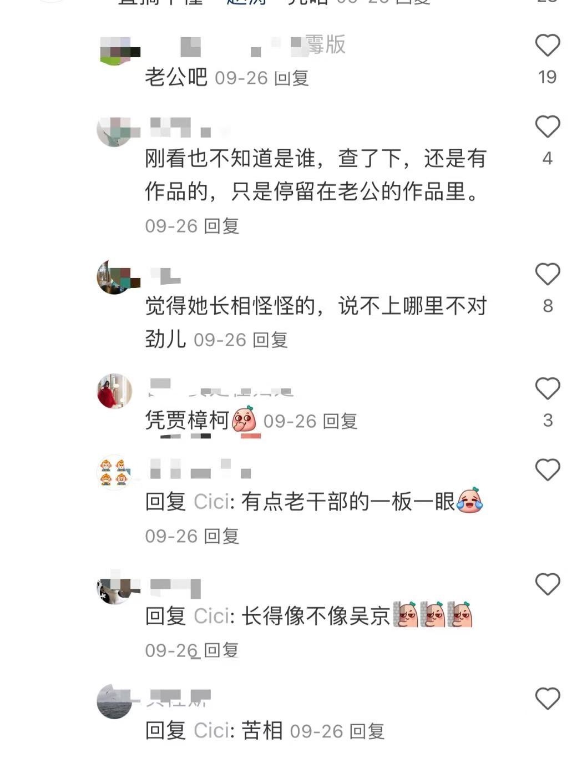Like the '长得像不像吴京' reply
The width and height of the screenshot is (587, 763).
click(x=547, y=584)
